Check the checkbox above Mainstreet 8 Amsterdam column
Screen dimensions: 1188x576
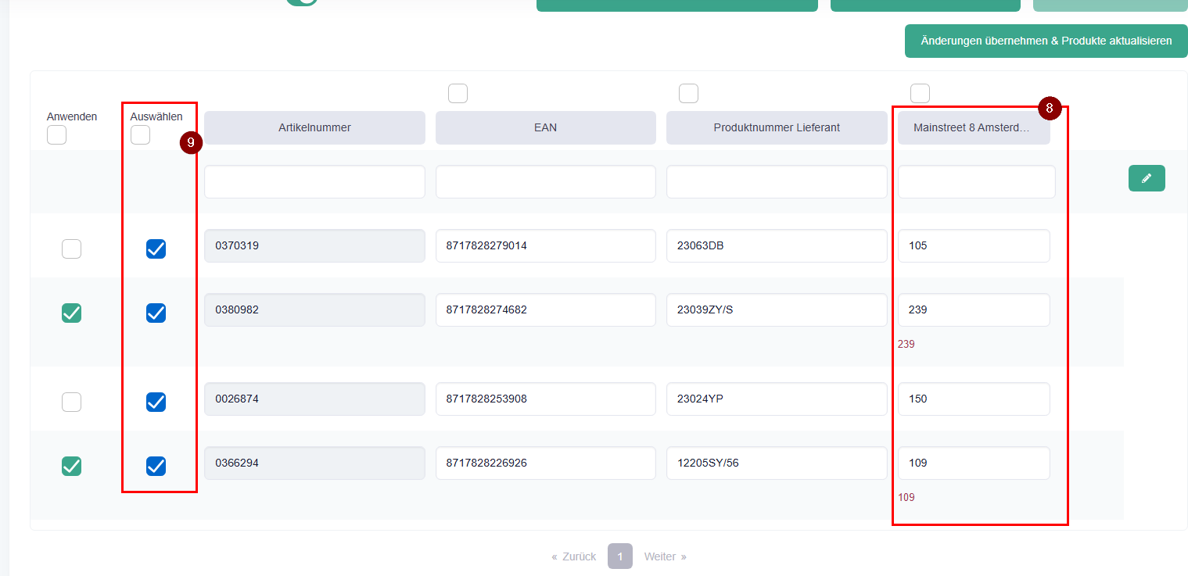click(x=920, y=94)
